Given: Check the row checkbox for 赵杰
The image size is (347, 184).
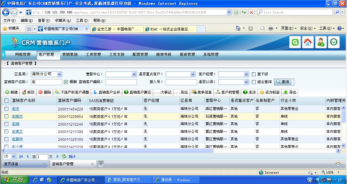Looking at the screenshot, I should click(7, 109).
